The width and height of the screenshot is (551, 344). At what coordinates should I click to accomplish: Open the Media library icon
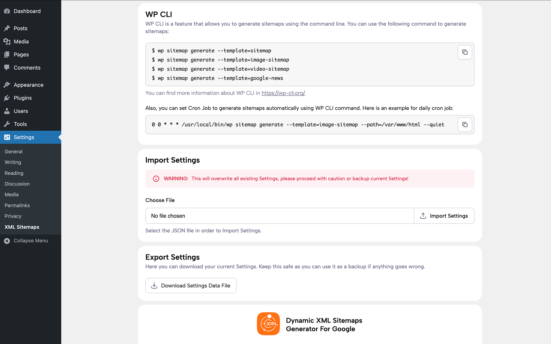click(7, 41)
